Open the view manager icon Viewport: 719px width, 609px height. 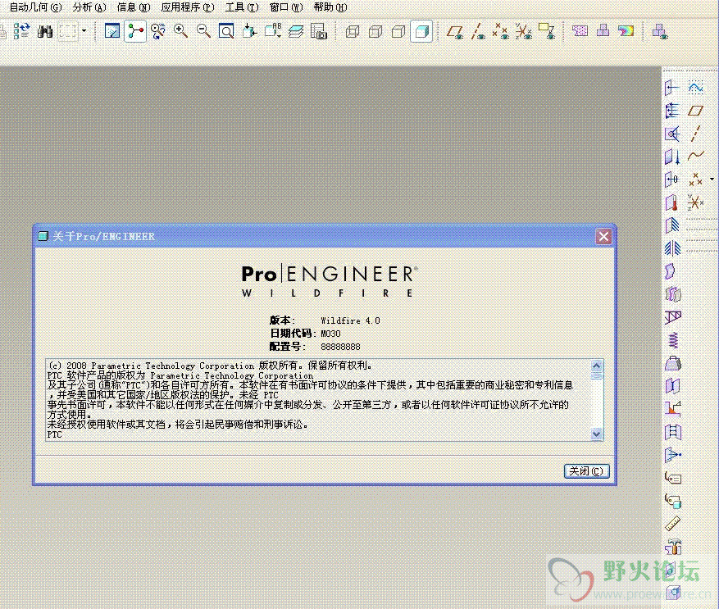click(x=319, y=31)
